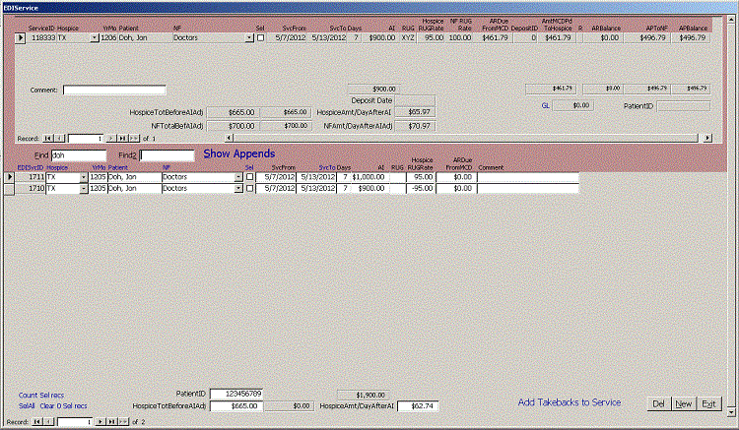Screen dimensions: 739x430
Task: Check Sel box for EDISvcID 1711
Action: 249,177
